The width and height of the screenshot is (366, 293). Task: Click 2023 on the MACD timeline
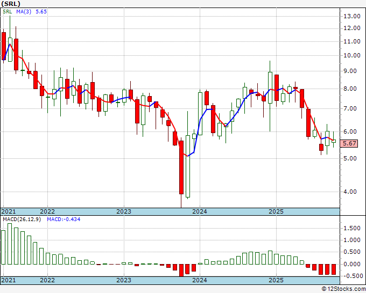pos(124,280)
